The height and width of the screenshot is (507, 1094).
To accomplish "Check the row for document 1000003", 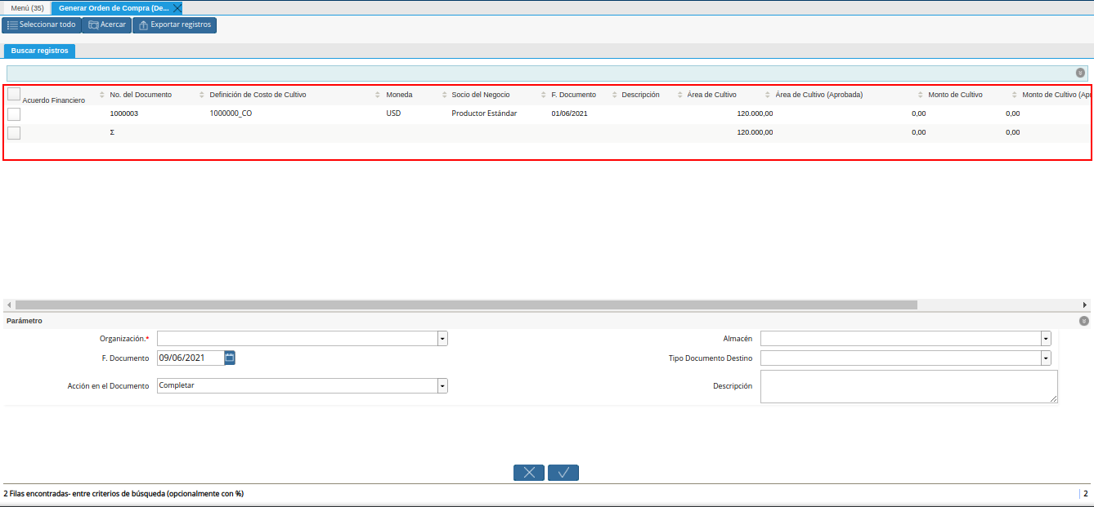I will tap(14, 114).
